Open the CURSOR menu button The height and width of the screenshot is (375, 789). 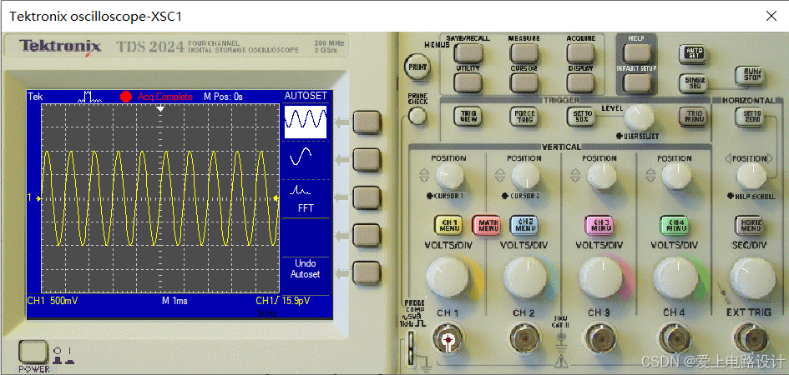(524, 82)
